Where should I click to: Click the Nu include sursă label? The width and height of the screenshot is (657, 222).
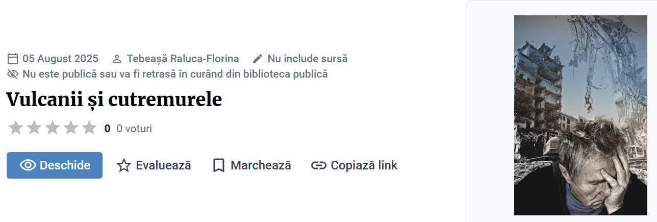pyautogui.click(x=308, y=59)
